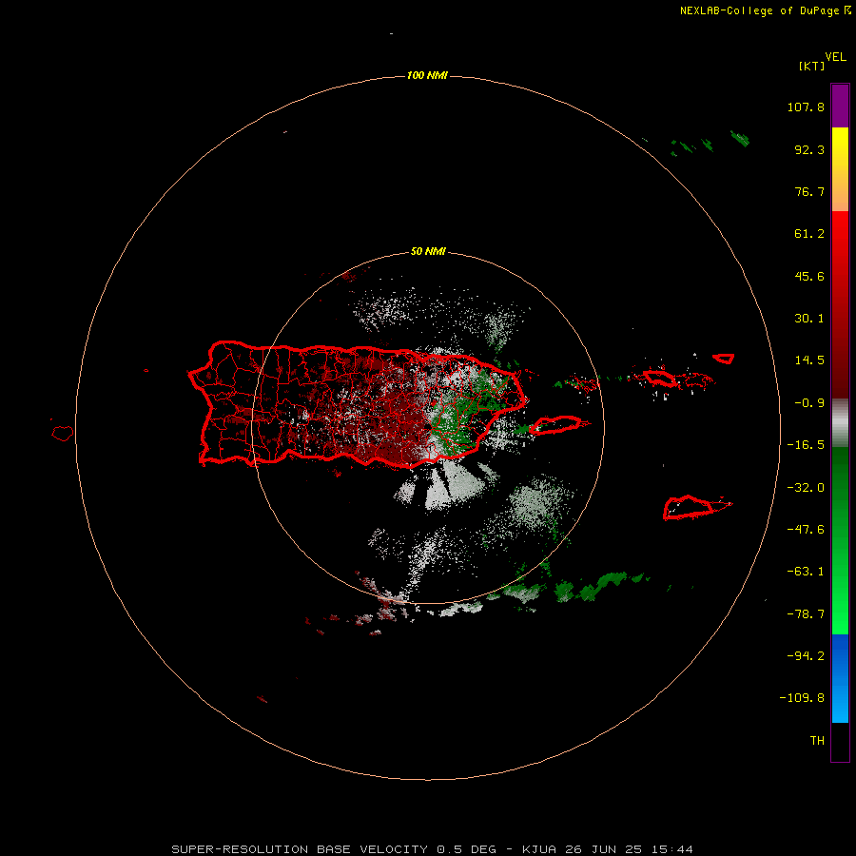This screenshot has height=856, width=856.
Task: Click the Super-Resolution Base Velocity caption
Action: [433, 849]
